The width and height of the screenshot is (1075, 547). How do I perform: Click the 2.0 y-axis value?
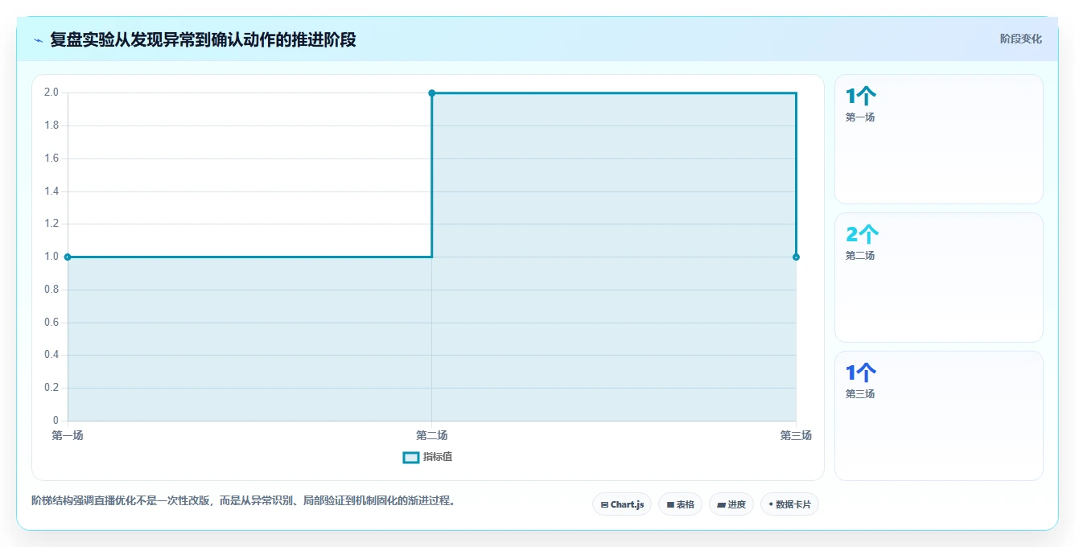pyautogui.click(x=51, y=93)
